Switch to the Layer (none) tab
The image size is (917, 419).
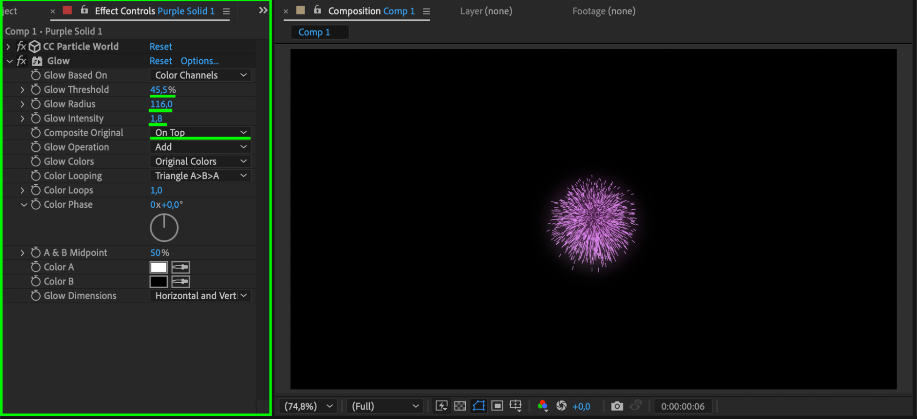pos(486,11)
